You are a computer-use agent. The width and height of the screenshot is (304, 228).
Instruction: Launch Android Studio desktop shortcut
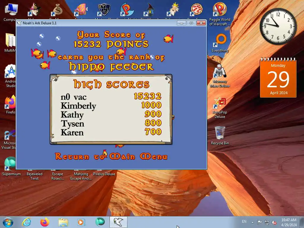[10, 76]
